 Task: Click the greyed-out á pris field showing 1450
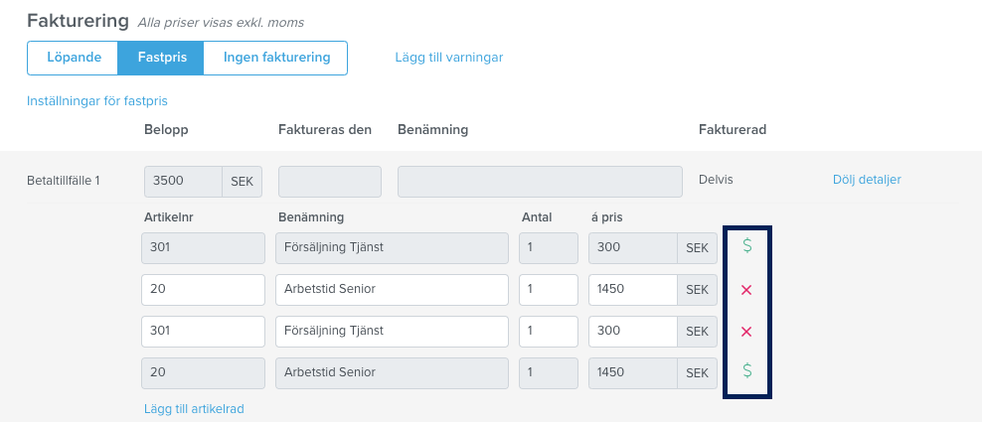[633, 373]
